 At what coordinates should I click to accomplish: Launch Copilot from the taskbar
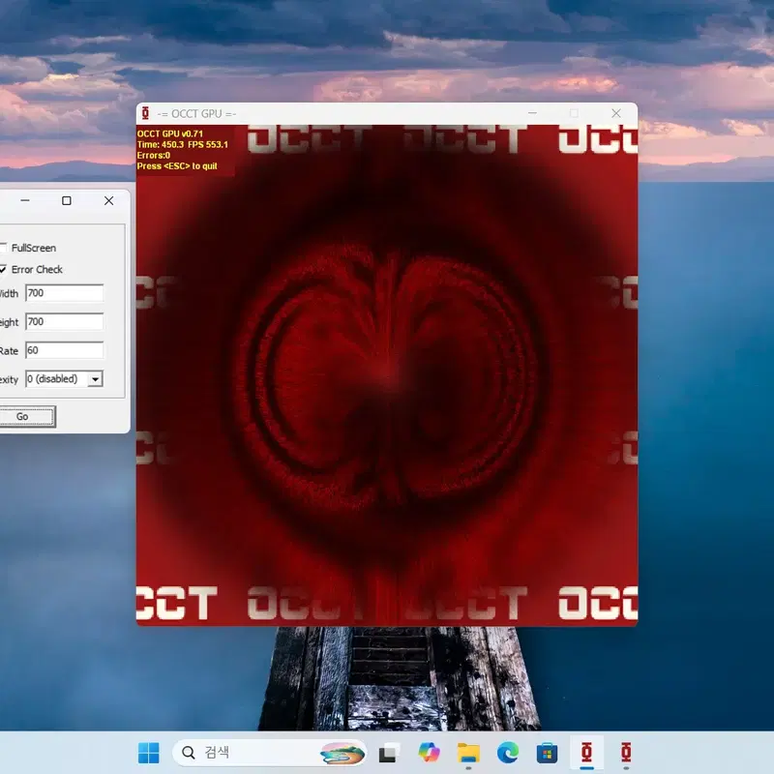pyautogui.click(x=429, y=753)
